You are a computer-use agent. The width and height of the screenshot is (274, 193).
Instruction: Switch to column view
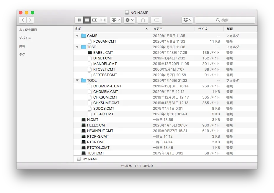coord(95,20)
